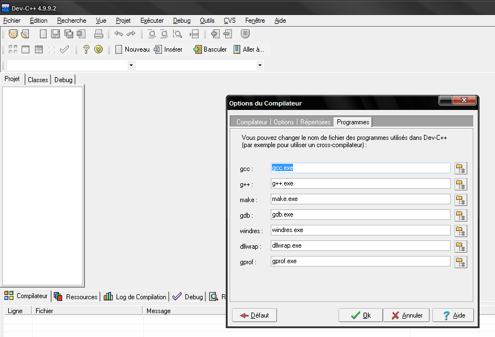Viewport: 495px width, 337px height.
Task: Click the Replace icon in search toolbar
Action: (x=164, y=33)
